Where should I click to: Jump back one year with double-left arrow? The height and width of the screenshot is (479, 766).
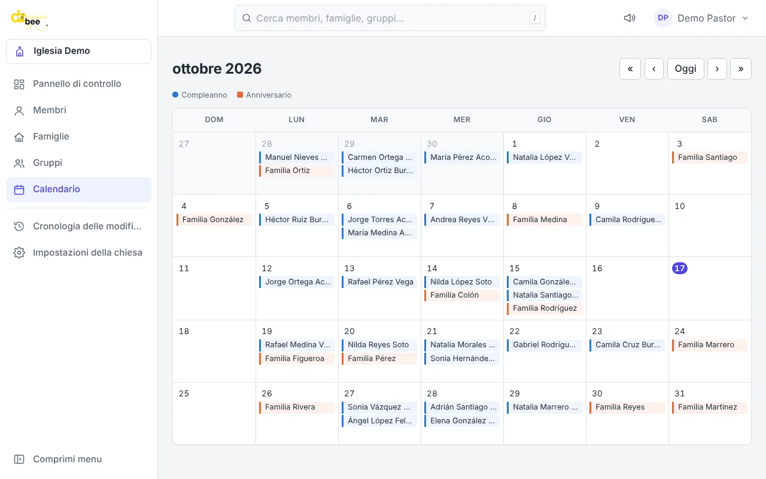(x=630, y=69)
